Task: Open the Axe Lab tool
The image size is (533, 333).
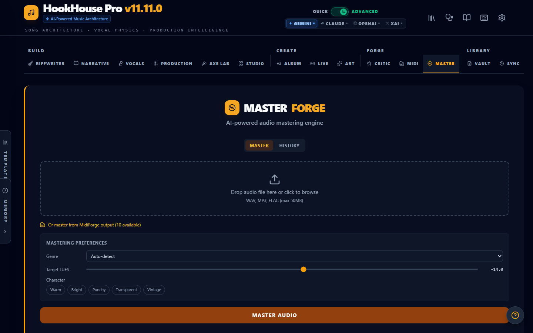Action: tap(215, 63)
